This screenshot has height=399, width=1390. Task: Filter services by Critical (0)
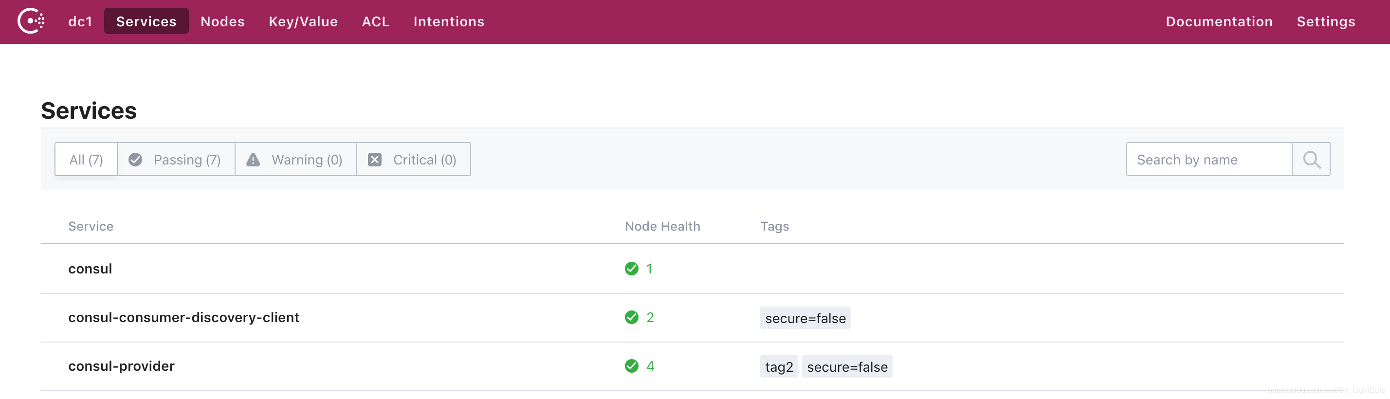coord(413,160)
